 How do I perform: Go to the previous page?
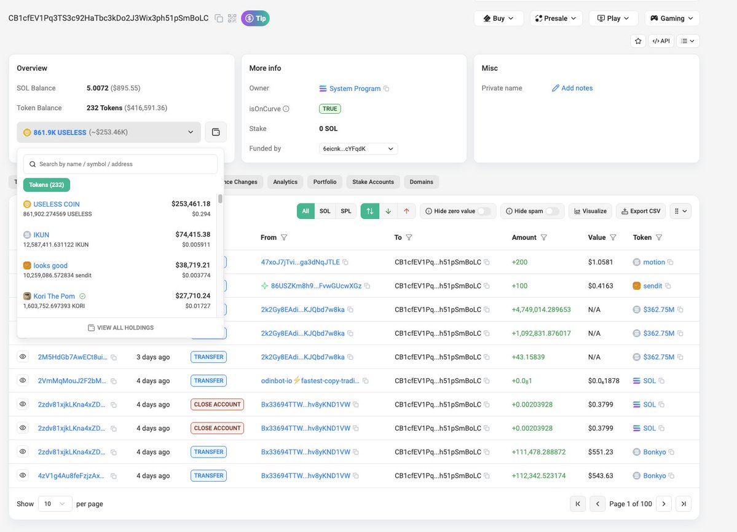point(597,504)
